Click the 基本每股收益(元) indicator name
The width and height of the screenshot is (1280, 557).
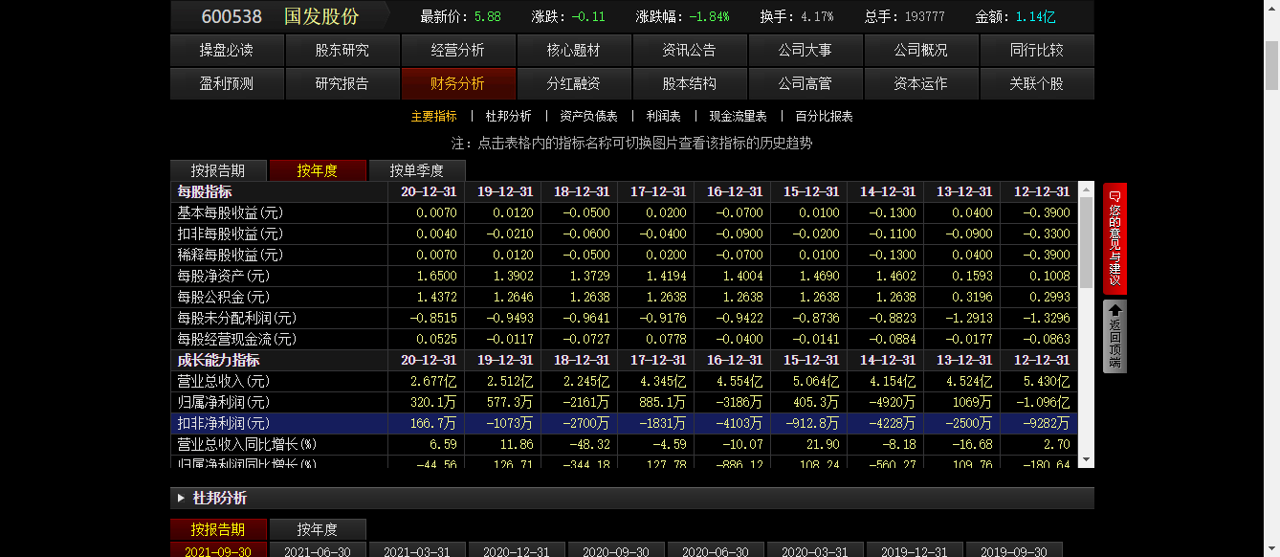coord(231,213)
